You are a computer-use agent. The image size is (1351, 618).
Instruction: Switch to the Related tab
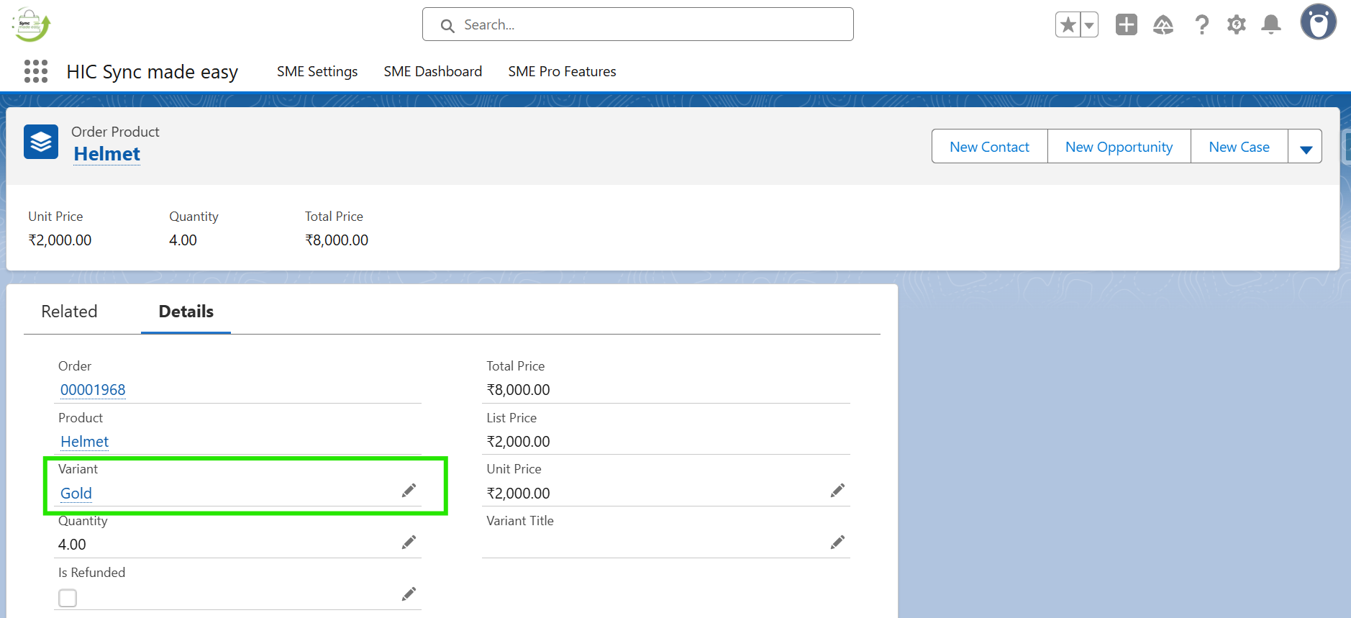tap(69, 312)
